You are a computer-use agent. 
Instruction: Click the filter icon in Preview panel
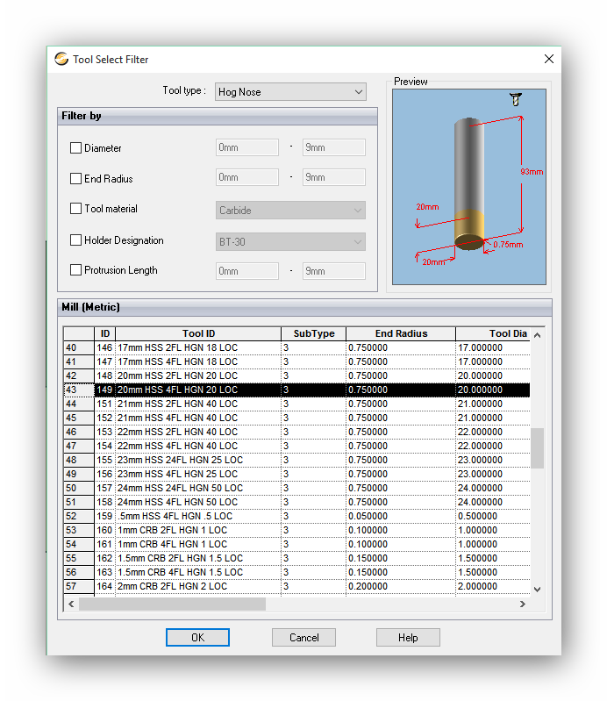(x=516, y=100)
